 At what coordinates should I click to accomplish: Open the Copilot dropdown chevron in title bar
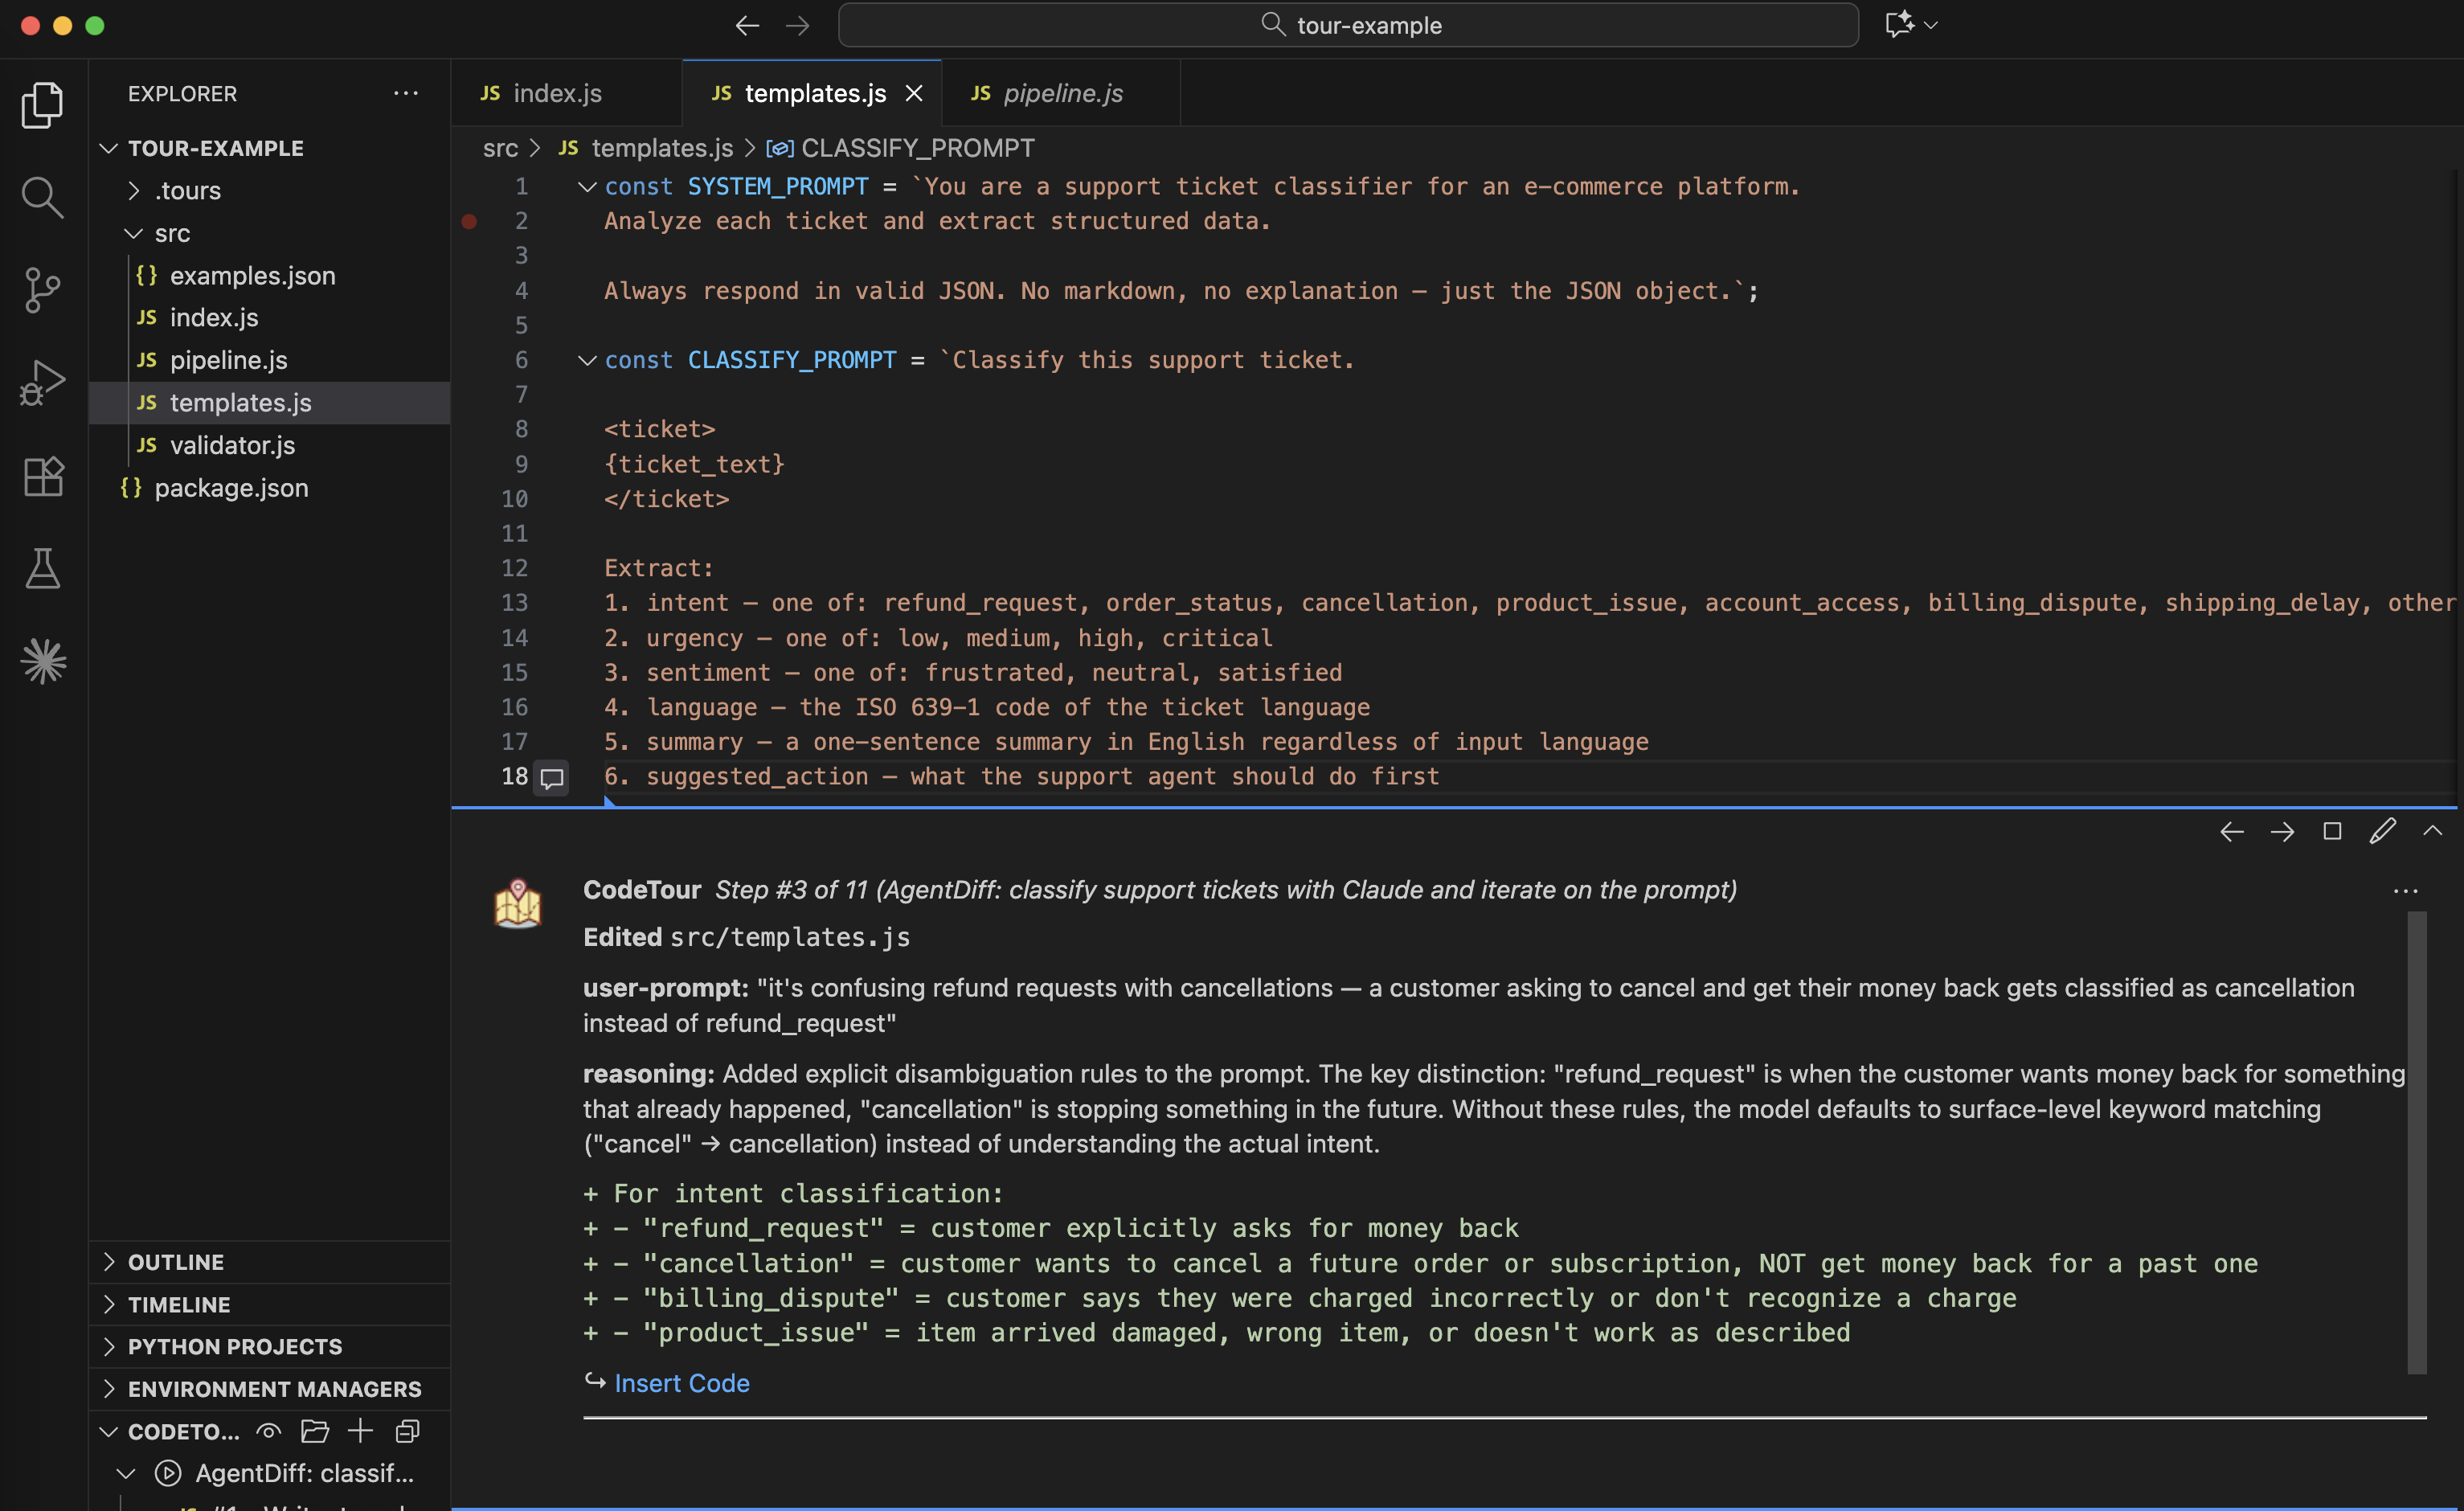tap(1931, 25)
